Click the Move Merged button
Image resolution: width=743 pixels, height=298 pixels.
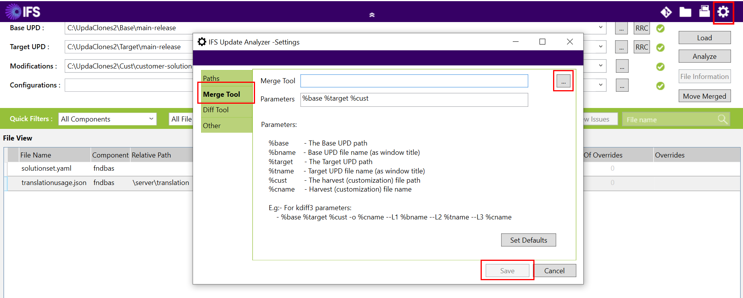(705, 96)
